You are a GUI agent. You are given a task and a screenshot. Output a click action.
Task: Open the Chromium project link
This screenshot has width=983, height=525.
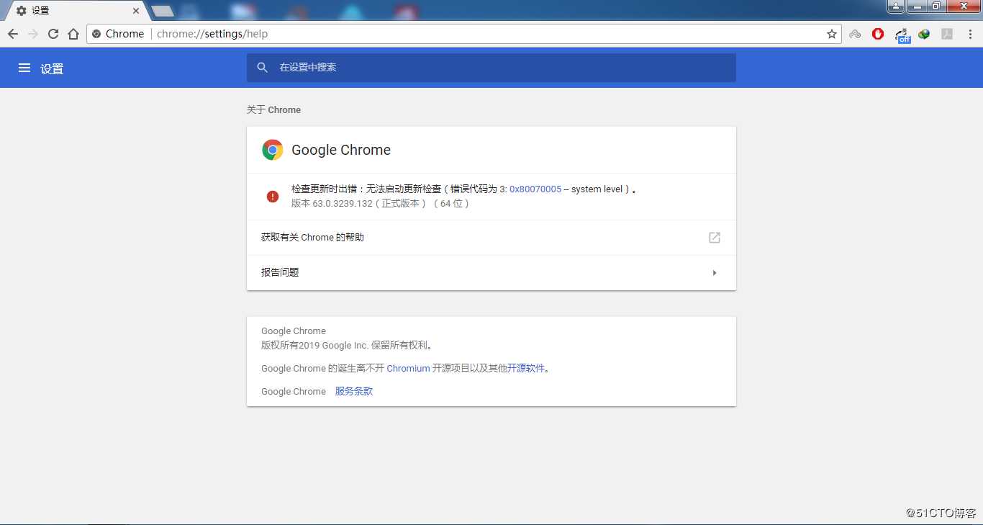[x=408, y=368]
